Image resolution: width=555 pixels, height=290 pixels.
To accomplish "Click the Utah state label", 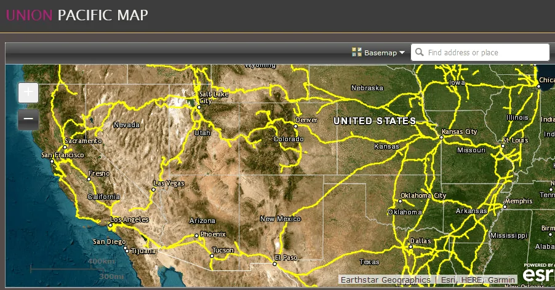I will pyautogui.click(x=202, y=133).
